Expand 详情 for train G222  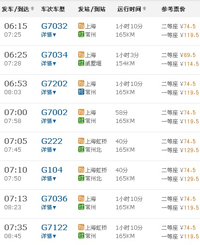click(49, 150)
